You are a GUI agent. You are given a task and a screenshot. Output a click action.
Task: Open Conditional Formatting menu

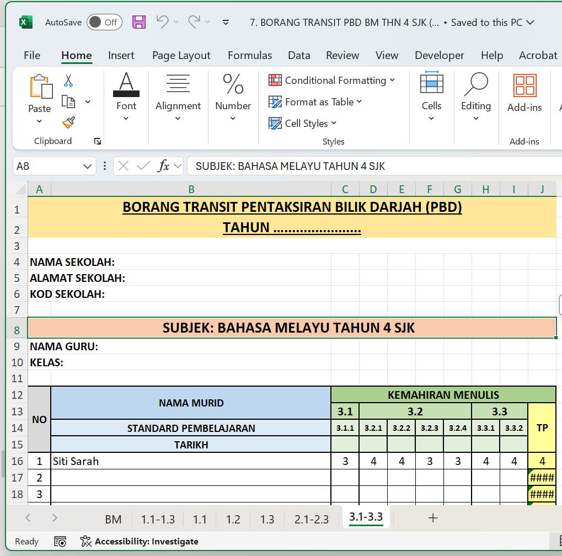pyautogui.click(x=332, y=81)
